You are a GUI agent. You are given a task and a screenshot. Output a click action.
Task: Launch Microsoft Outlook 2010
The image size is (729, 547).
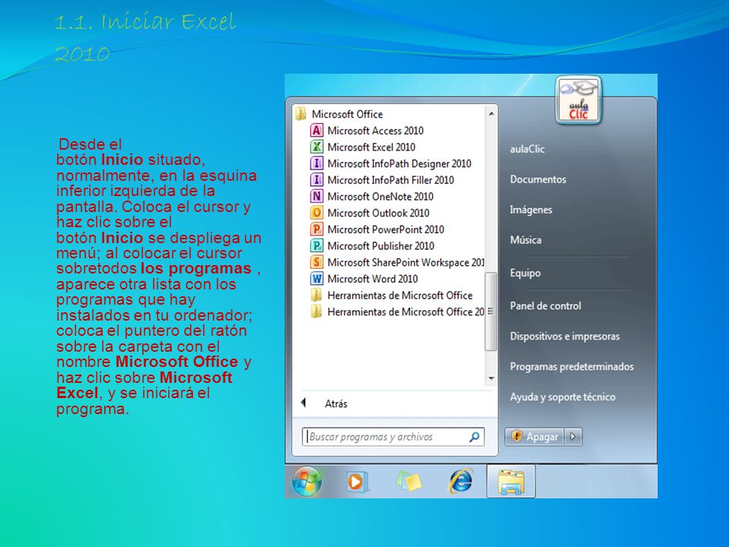(378, 213)
